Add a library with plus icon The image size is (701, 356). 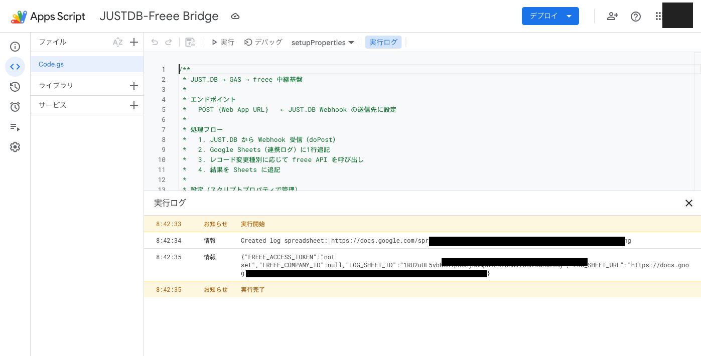pyautogui.click(x=134, y=86)
